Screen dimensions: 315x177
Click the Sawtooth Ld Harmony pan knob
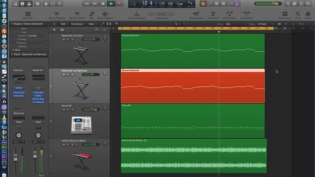point(105,73)
